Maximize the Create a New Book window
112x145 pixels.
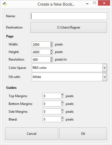tap(94, 3)
